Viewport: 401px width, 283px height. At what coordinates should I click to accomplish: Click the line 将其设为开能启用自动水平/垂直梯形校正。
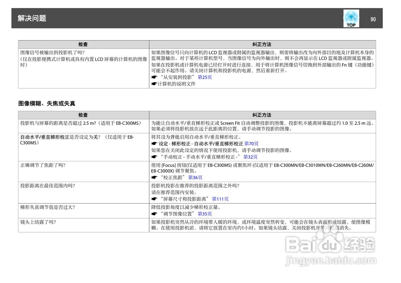tap(196, 137)
